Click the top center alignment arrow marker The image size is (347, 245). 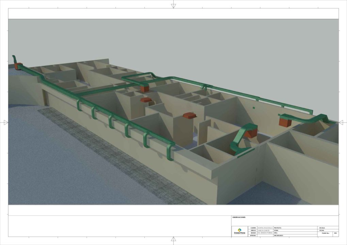[x=173, y=5]
